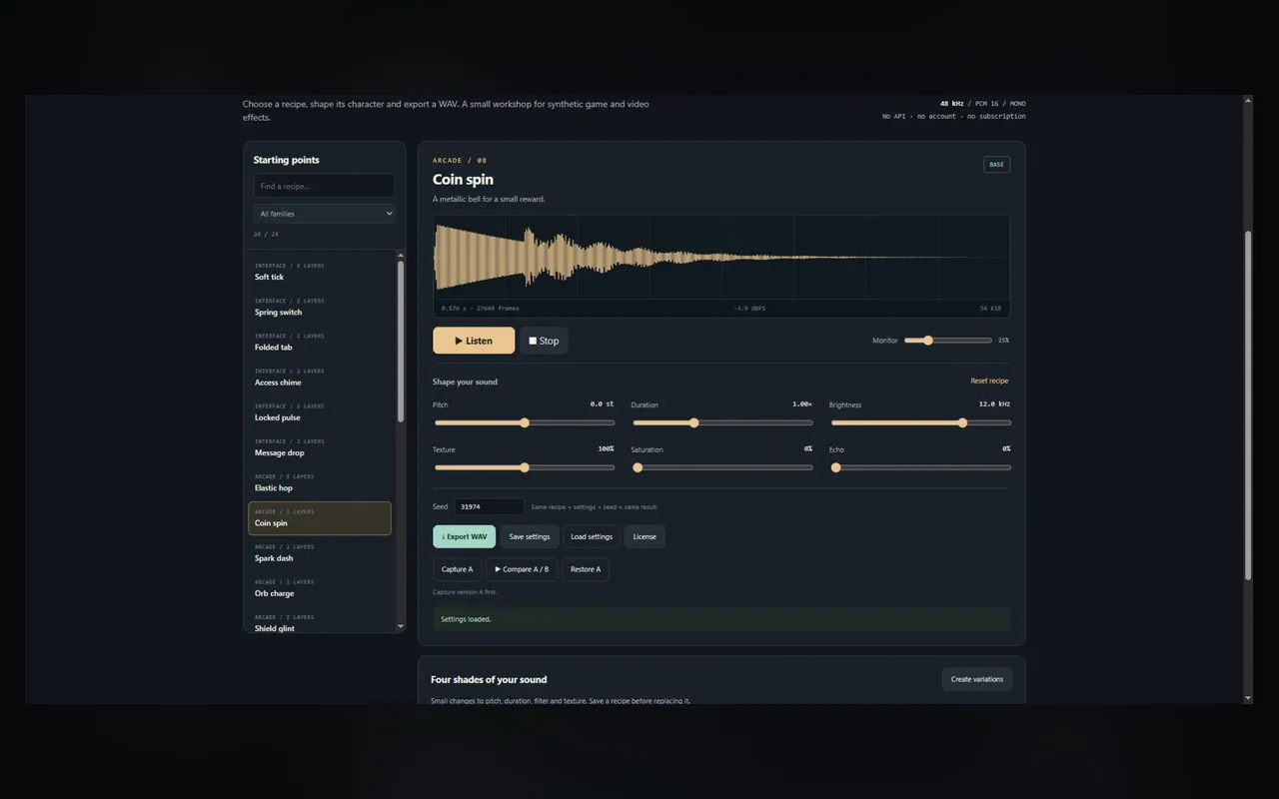Click 'Capture version A first.' hint text
Screen dimensions: 1279x799
pyautogui.click(x=465, y=592)
